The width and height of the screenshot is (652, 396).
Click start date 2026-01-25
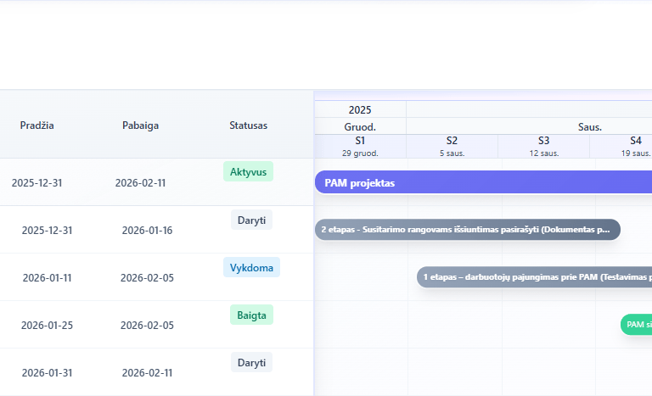click(x=47, y=325)
